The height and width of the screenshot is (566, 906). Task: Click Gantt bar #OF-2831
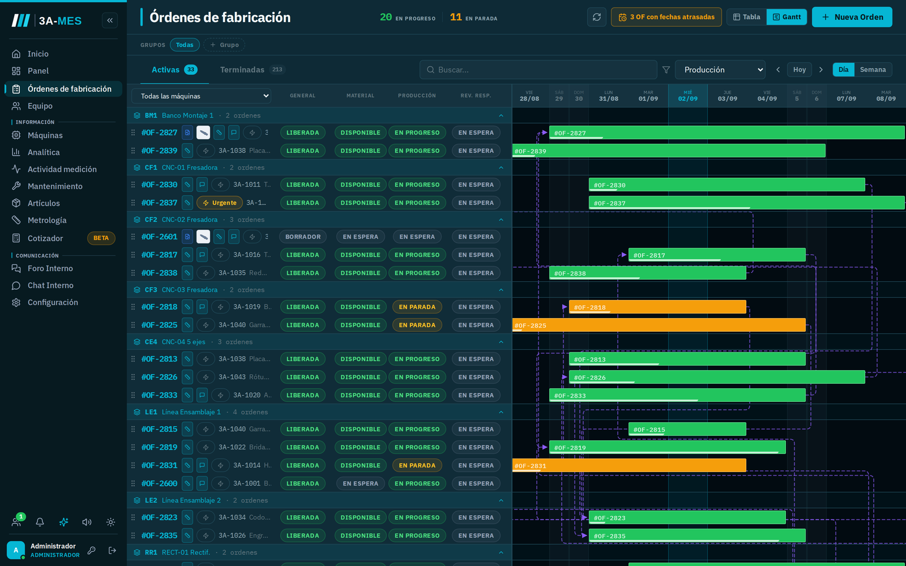point(629,465)
